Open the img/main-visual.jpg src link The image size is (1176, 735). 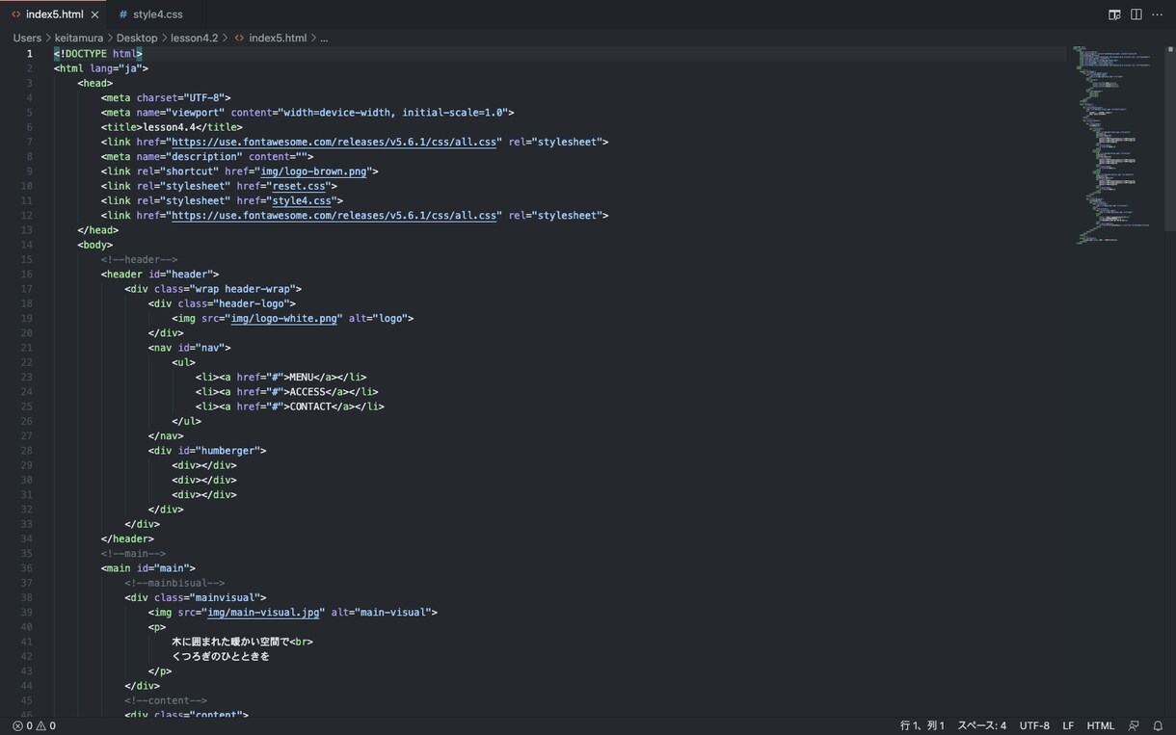(264, 612)
